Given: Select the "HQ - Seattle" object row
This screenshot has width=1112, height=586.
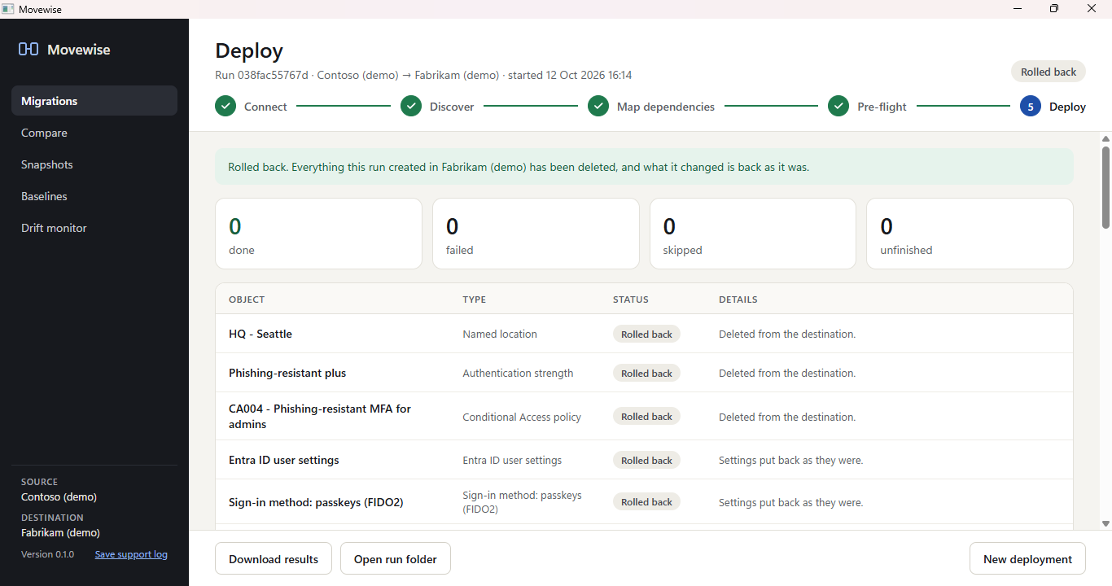Looking at the screenshot, I should click(644, 334).
